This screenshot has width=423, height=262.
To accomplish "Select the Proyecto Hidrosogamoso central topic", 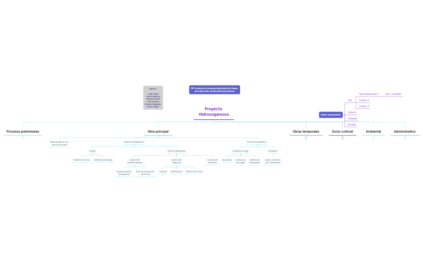I will (x=214, y=112).
